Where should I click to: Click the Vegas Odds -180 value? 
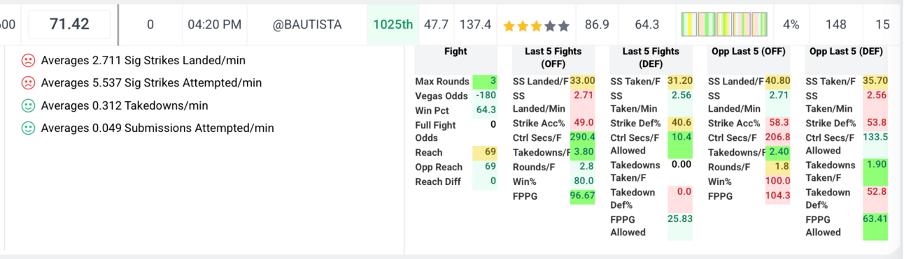tap(485, 96)
